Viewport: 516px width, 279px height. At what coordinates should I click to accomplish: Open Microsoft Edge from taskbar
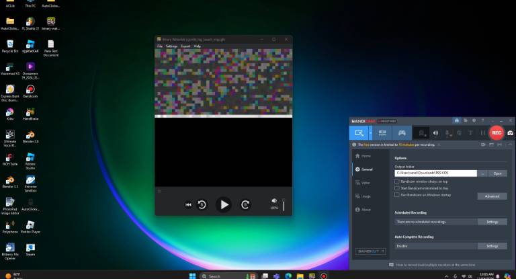288,276
